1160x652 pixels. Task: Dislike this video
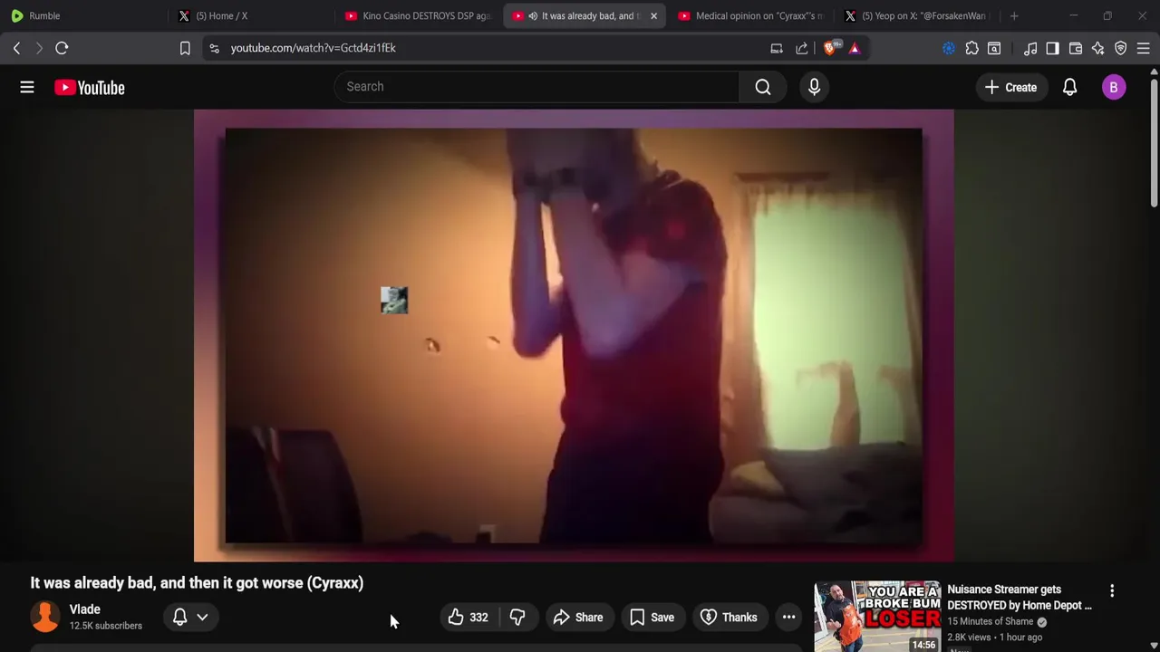[x=517, y=618]
